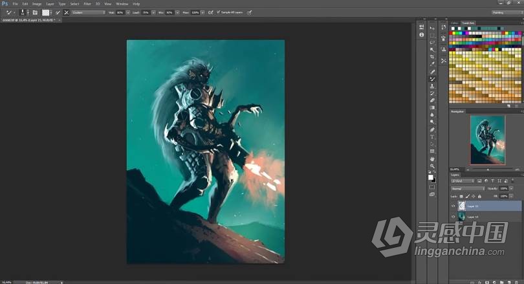This screenshot has width=524, height=284.
Task: Select the Swatches tab
Action: pos(468,23)
